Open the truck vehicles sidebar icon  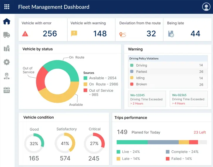coord(6,35)
